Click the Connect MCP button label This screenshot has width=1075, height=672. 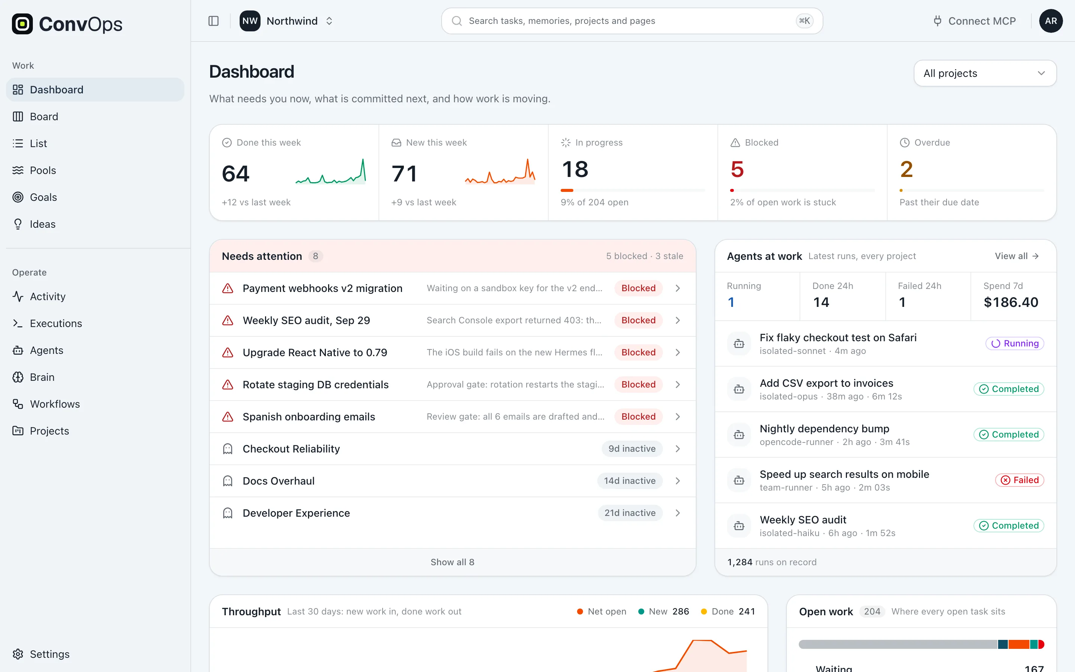pos(982,21)
